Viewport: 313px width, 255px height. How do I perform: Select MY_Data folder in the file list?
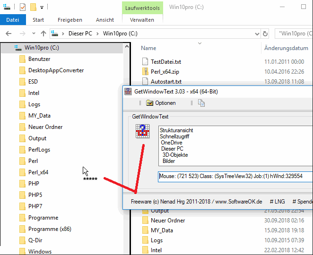coord(162,230)
